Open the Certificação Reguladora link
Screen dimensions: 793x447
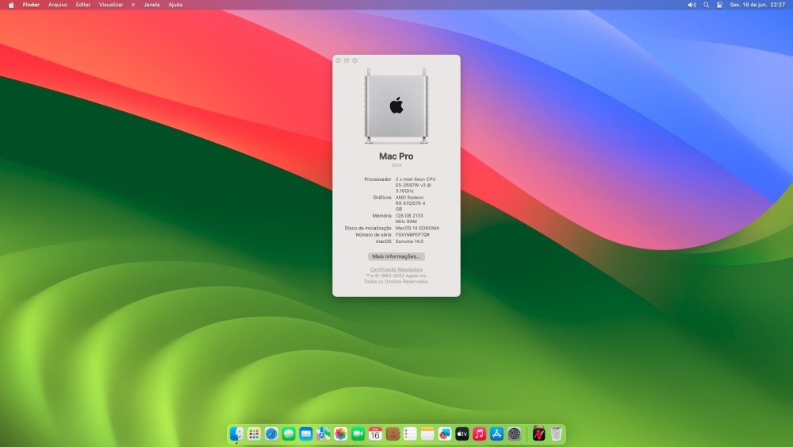pos(396,270)
